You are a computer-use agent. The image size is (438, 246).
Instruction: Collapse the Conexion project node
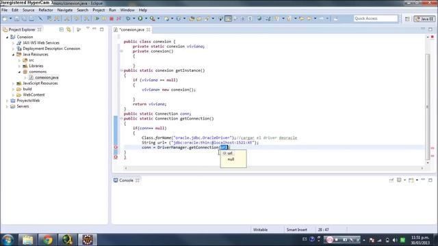(8, 37)
